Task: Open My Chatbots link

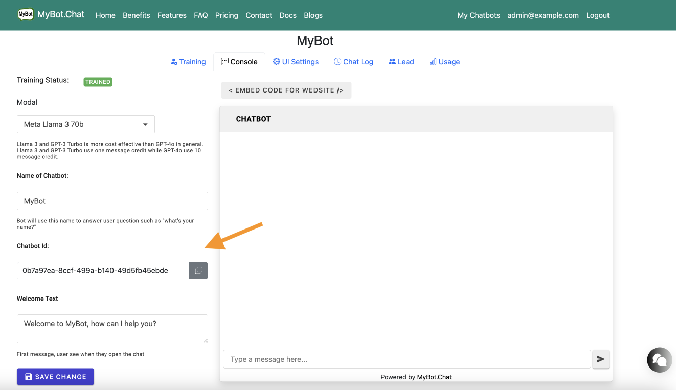Action: pyautogui.click(x=479, y=15)
